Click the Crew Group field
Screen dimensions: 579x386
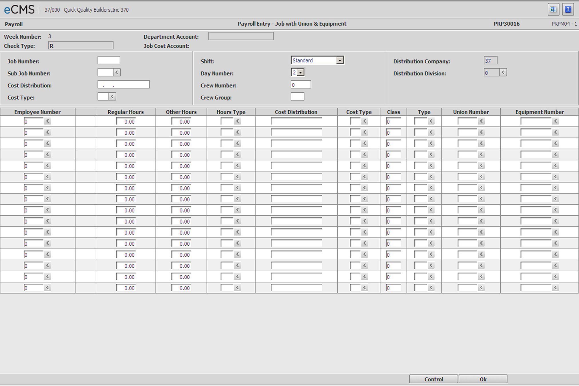point(297,97)
